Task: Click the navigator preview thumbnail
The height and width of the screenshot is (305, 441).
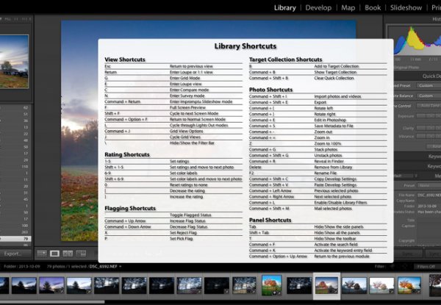Action: point(14,62)
